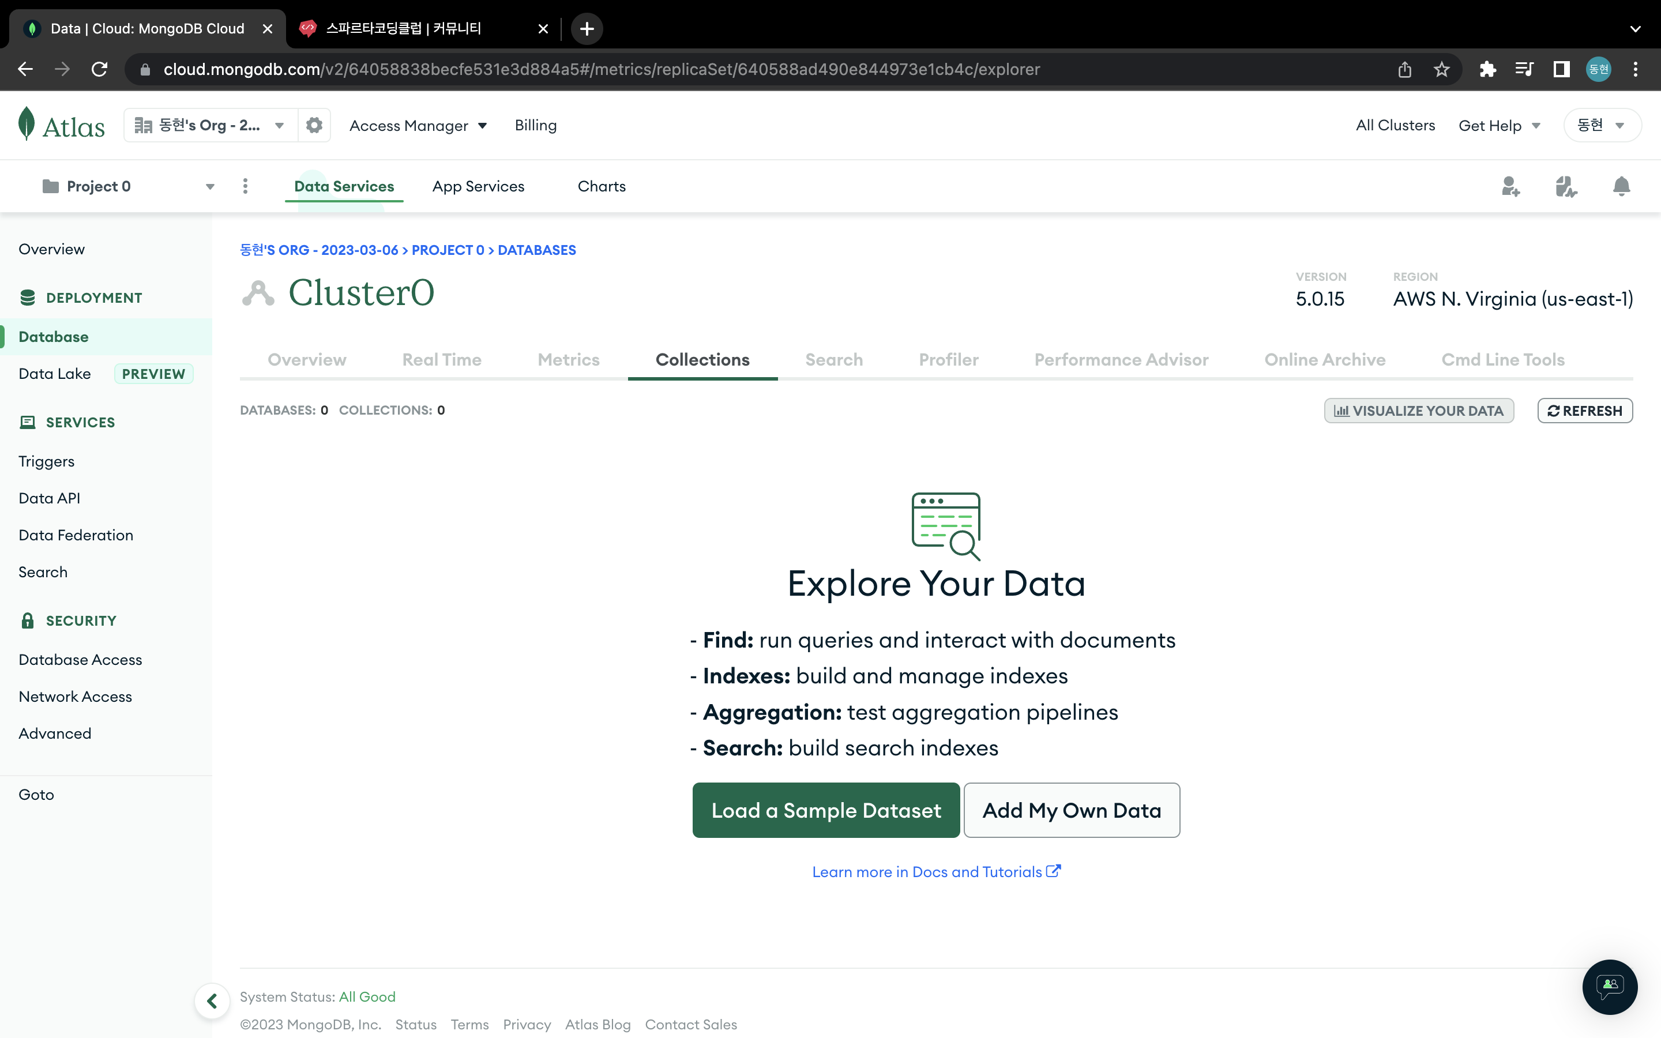Open Network Access in the sidebar
Viewport: 1661px width, 1038px height.
[75, 697]
